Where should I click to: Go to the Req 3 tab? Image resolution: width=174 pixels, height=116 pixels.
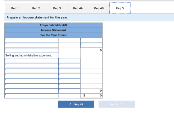pyautogui.click(x=57, y=8)
